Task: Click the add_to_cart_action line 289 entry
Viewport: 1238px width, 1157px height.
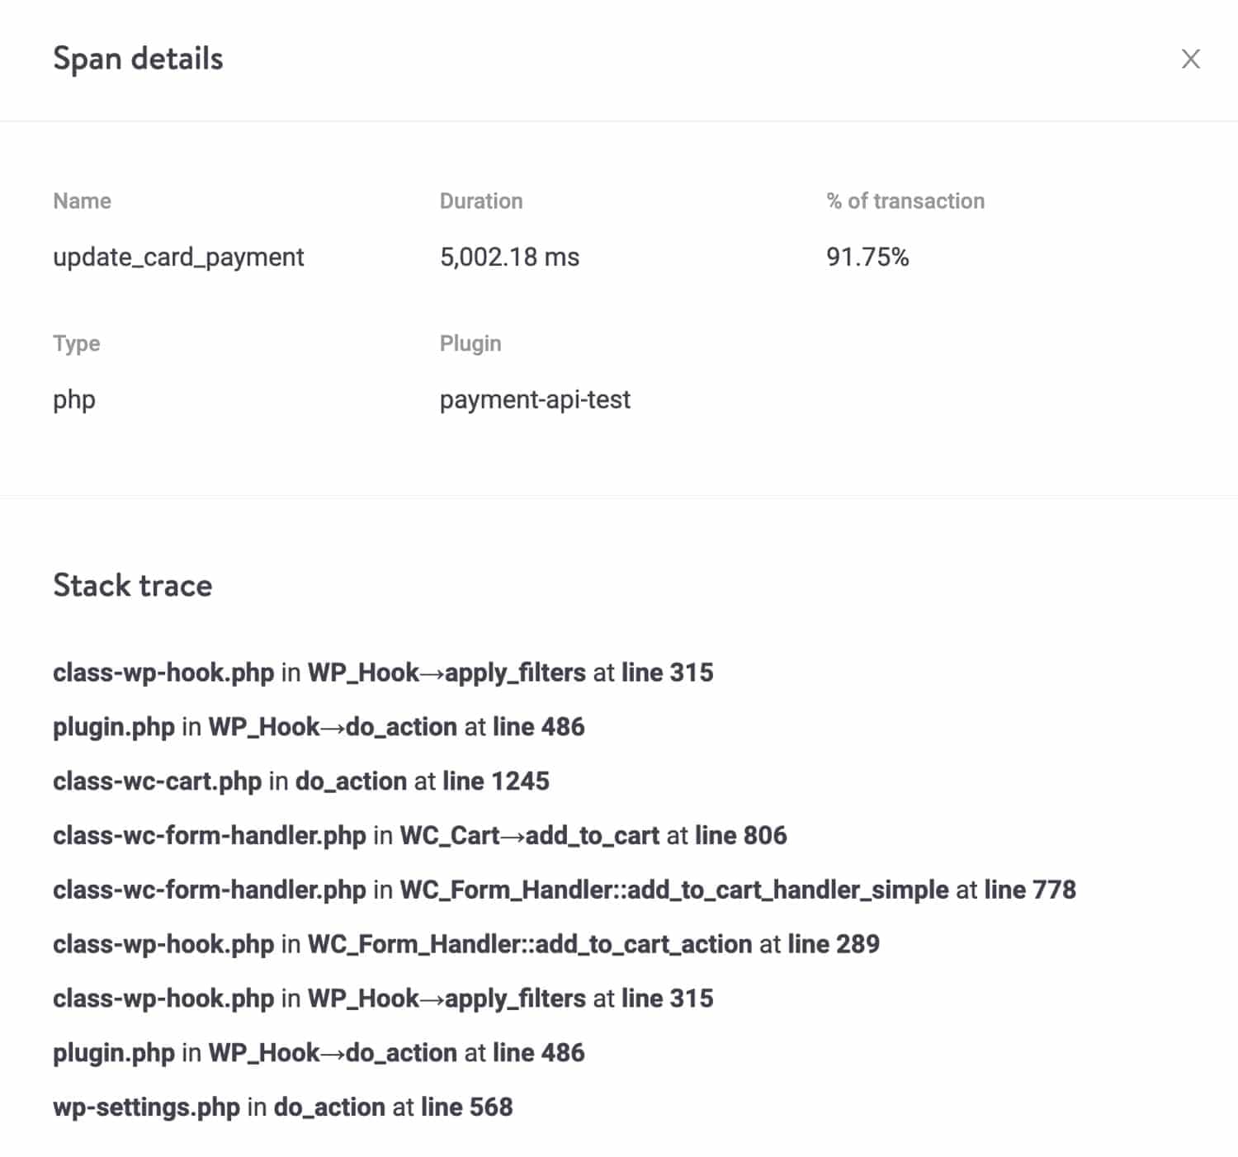Action: [465, 943]
